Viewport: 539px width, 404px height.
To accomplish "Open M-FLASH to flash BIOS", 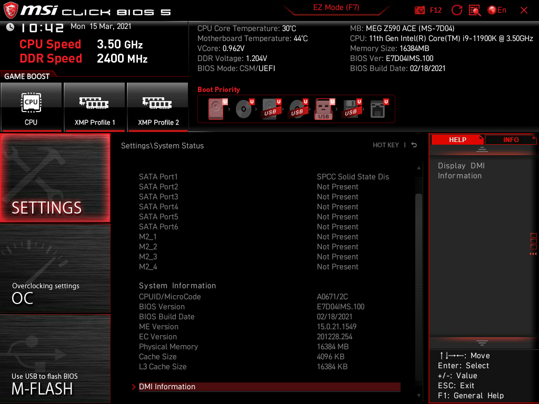I will (x=55, y=359).
